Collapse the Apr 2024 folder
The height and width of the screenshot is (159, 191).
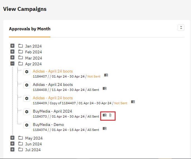tap(12, 64)
